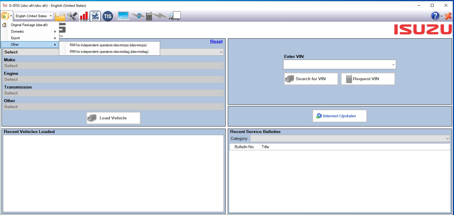Click the Request VIN button

point(368,79)
